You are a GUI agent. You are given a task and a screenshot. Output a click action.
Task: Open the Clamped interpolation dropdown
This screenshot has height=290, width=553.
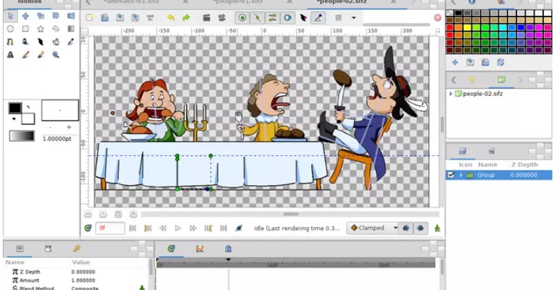(x=373, y=228)
